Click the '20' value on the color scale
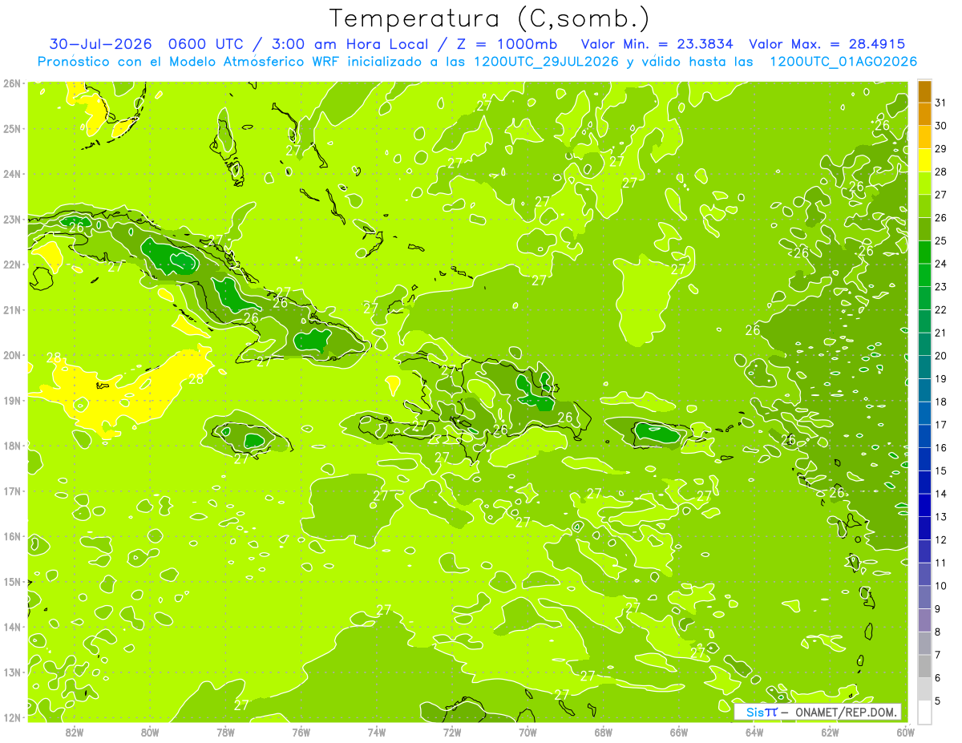Viewport: 962px width, 743px height. pyautogui.click(x=940, y=356)
